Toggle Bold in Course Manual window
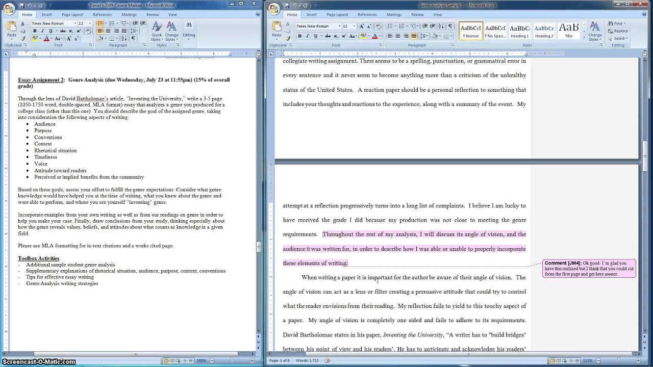The image size is (653, 367). click(35, 31)
